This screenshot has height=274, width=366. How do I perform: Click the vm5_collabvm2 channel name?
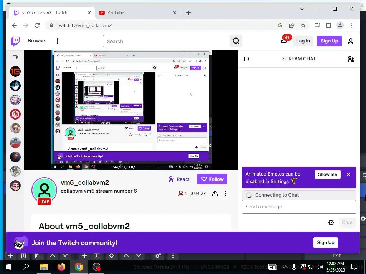click(85, 182)
